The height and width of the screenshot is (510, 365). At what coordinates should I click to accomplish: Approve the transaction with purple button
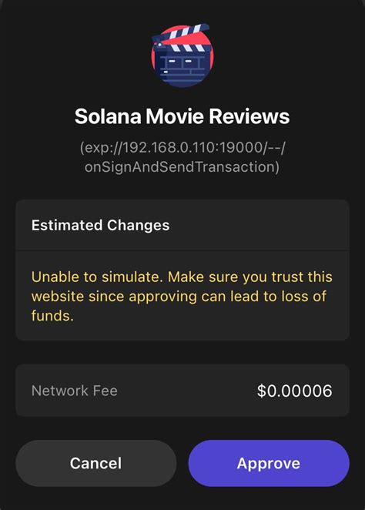tap(269, 463)
